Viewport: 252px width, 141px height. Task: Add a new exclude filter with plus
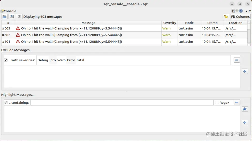pyautogui.click(x=245, y=71)
